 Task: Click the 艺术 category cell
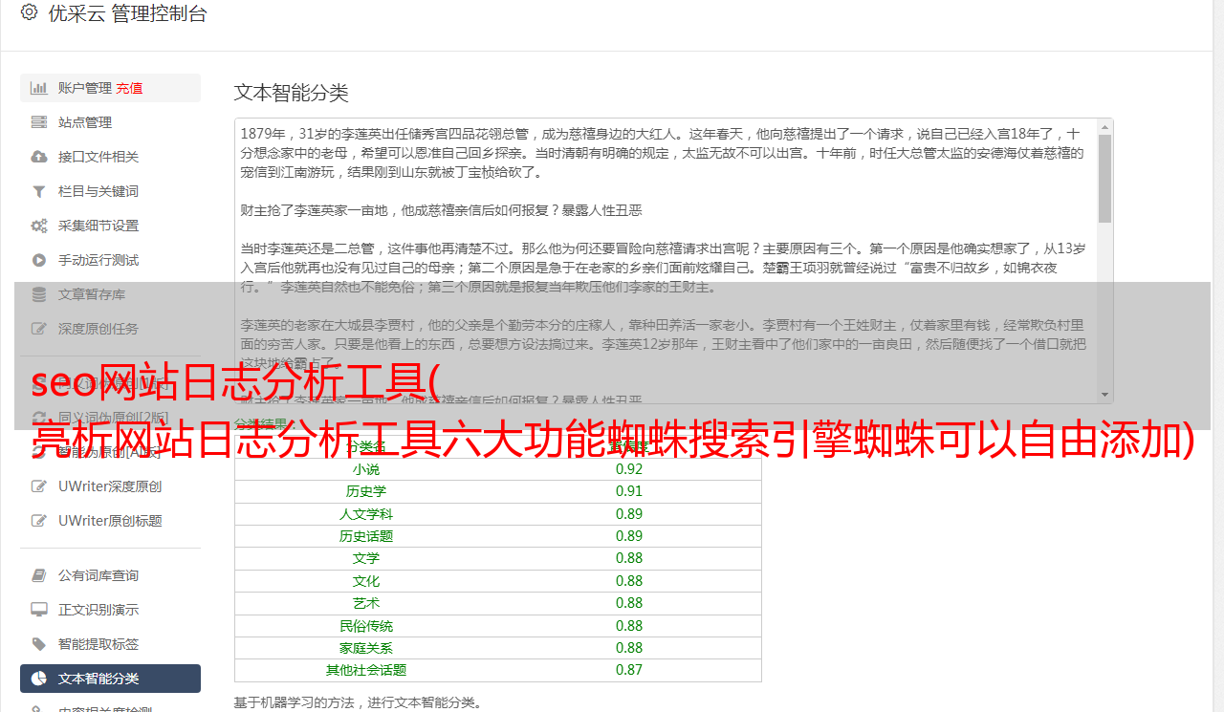pos(366,603)
